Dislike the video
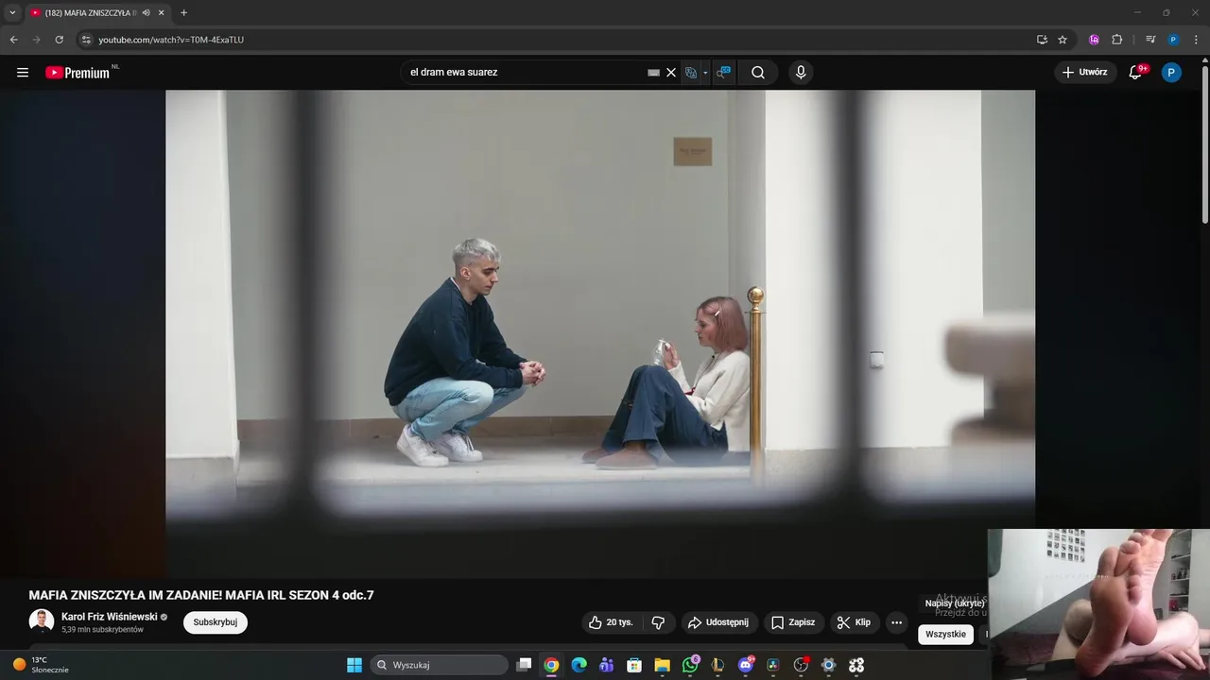The width and height of the screenshot is (1210, 680). point(659,622)
